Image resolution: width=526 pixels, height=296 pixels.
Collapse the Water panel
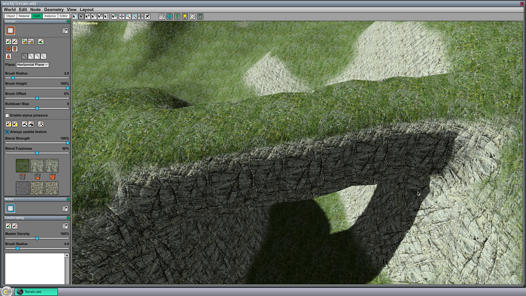click(x=68, y=199)
